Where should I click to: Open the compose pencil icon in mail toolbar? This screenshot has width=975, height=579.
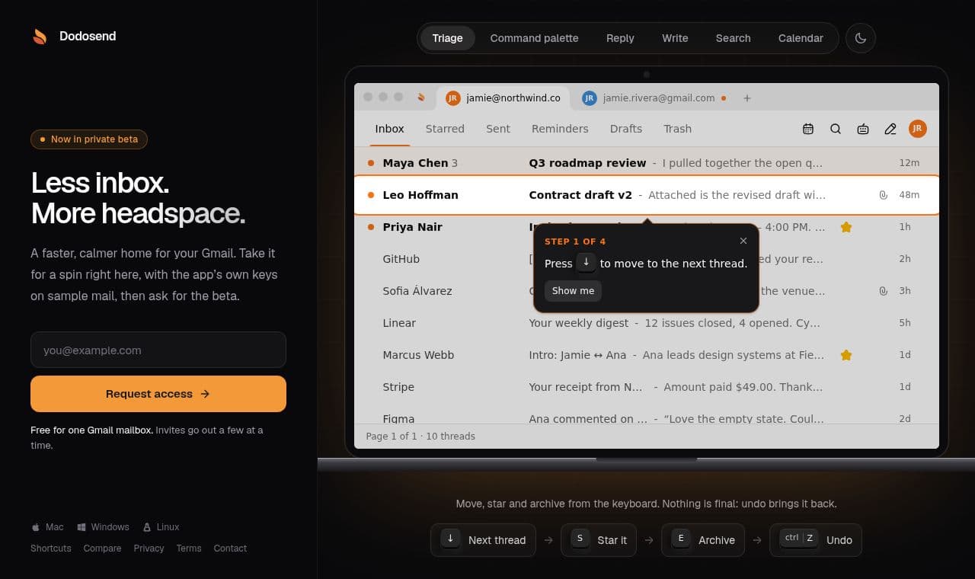tap(890, 129)
